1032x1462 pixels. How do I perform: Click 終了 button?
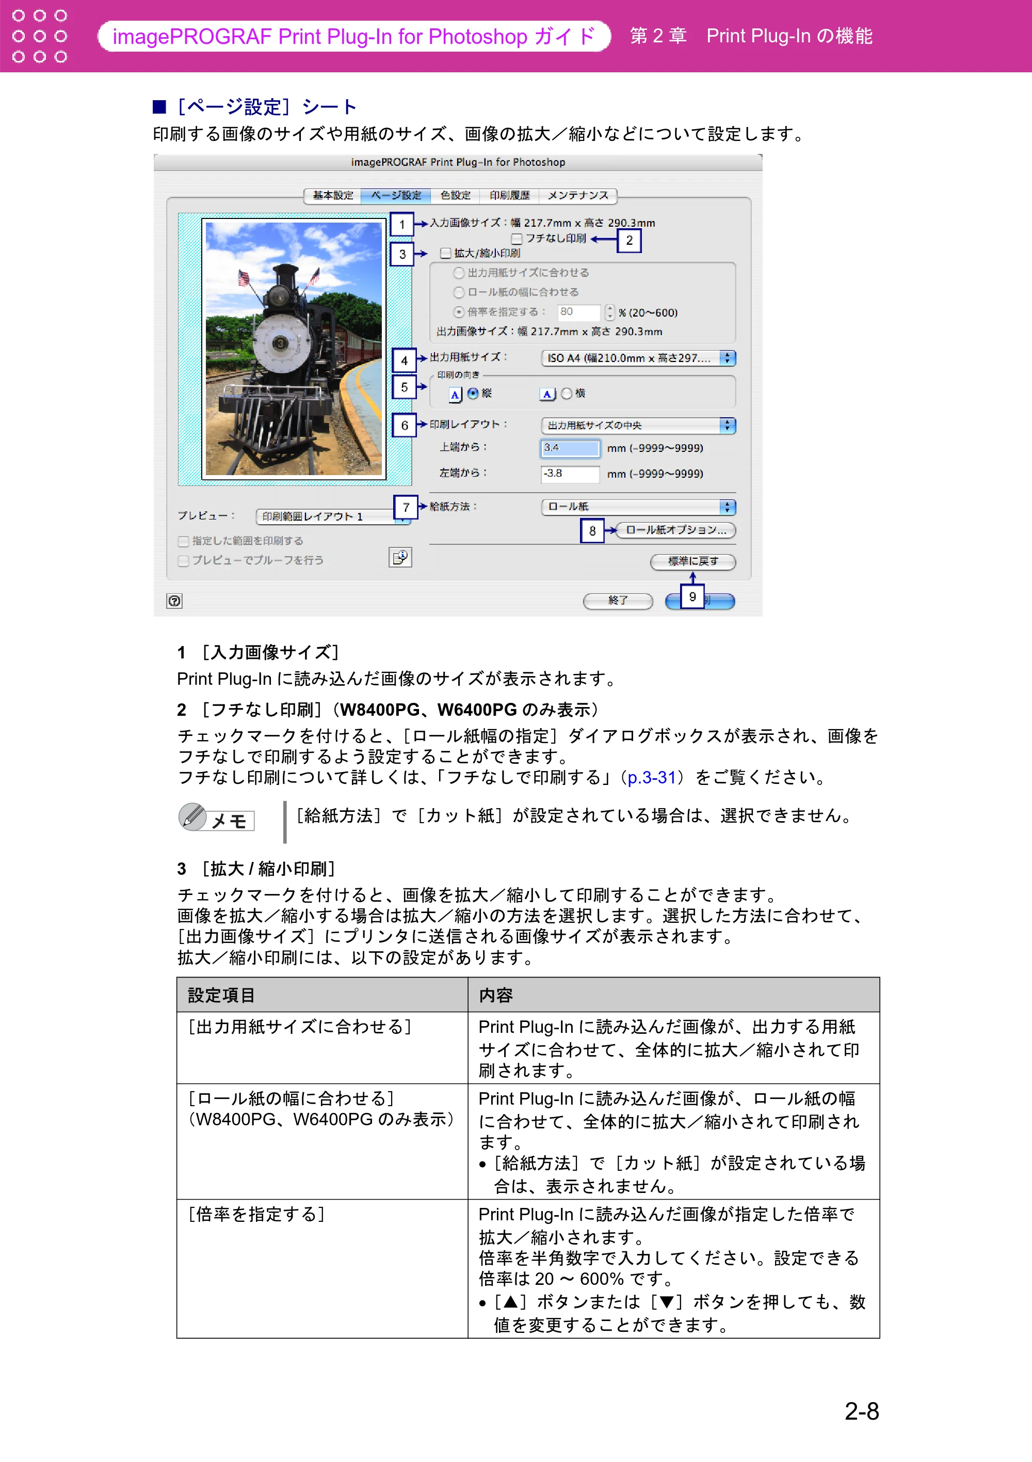pos(618,601)
